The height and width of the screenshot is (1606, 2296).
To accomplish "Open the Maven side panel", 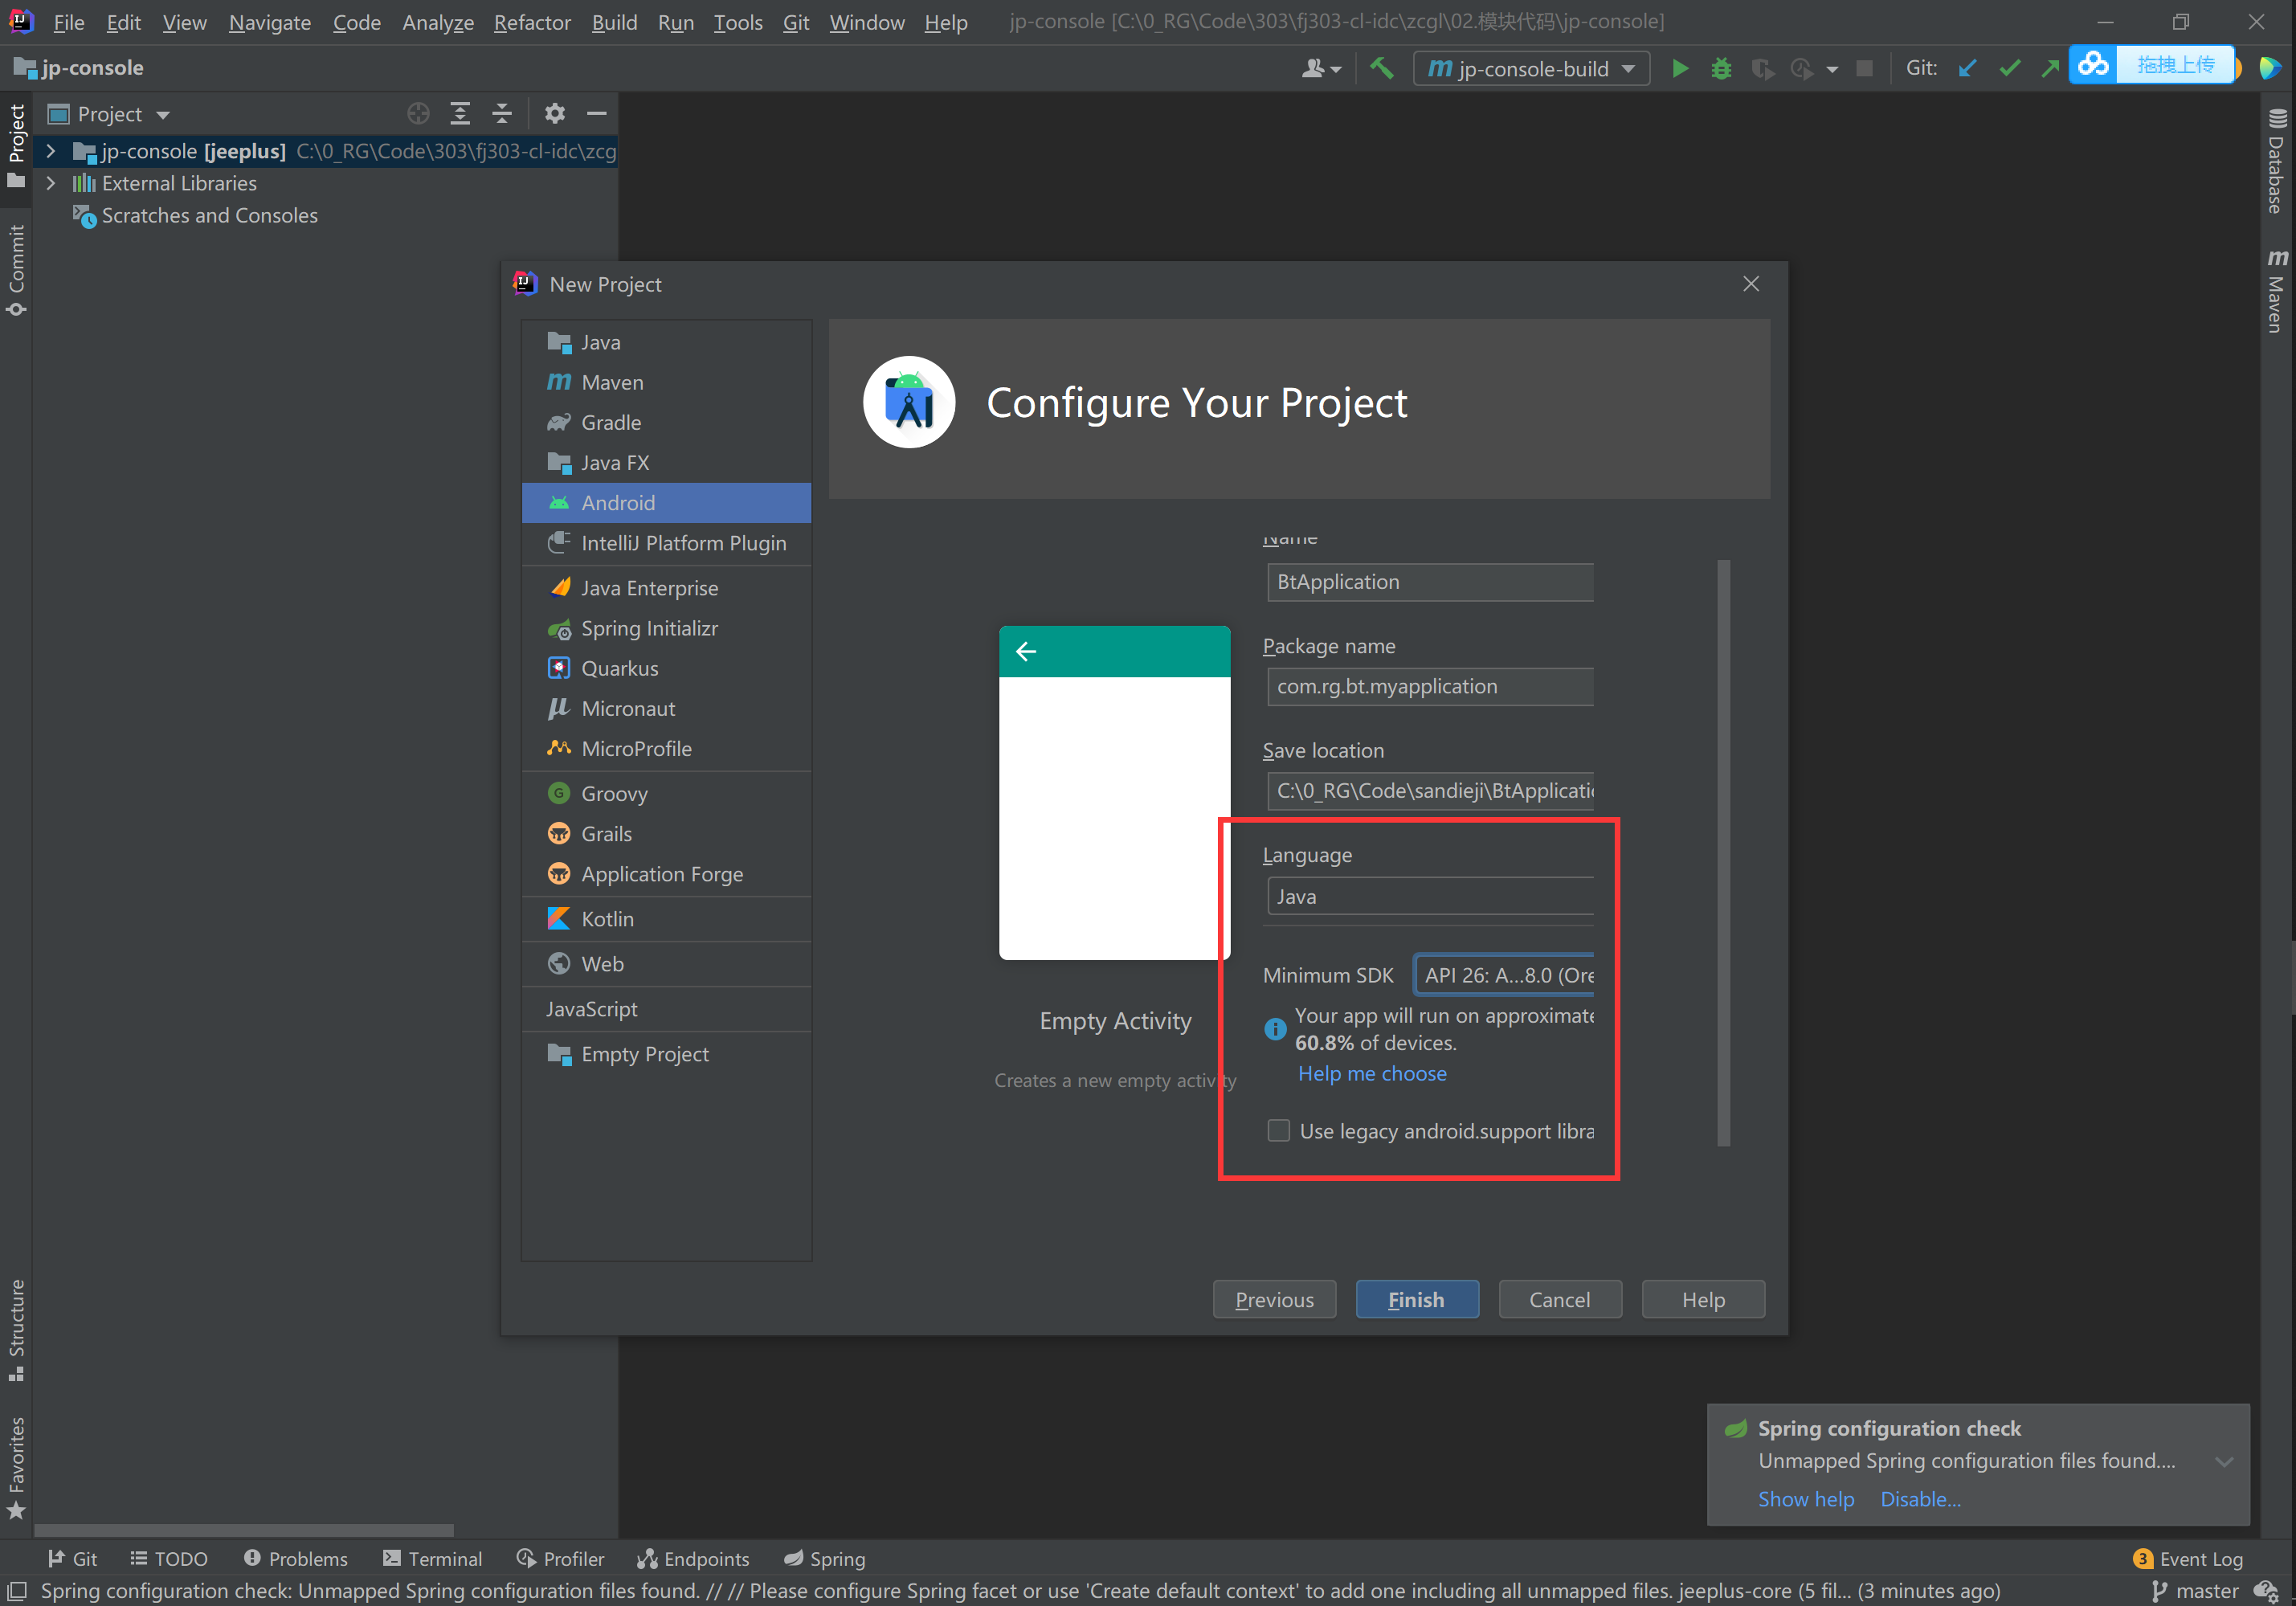I will click(x=2276, y=290).
